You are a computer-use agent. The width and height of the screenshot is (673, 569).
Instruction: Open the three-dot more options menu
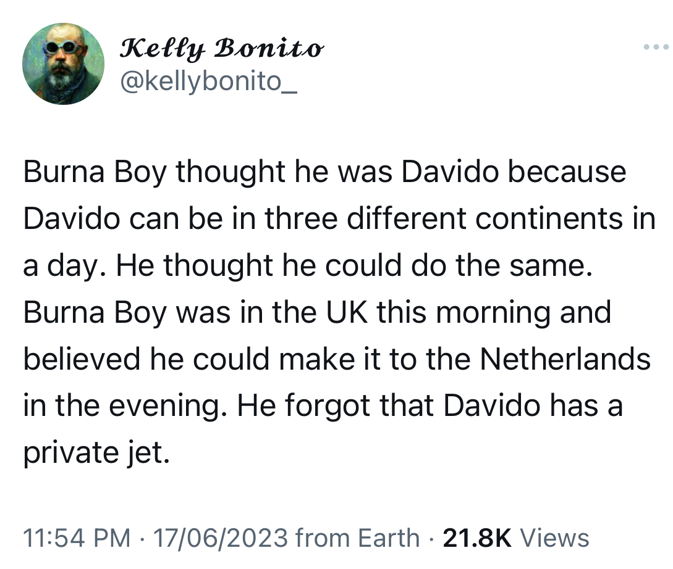coord(656,47)
